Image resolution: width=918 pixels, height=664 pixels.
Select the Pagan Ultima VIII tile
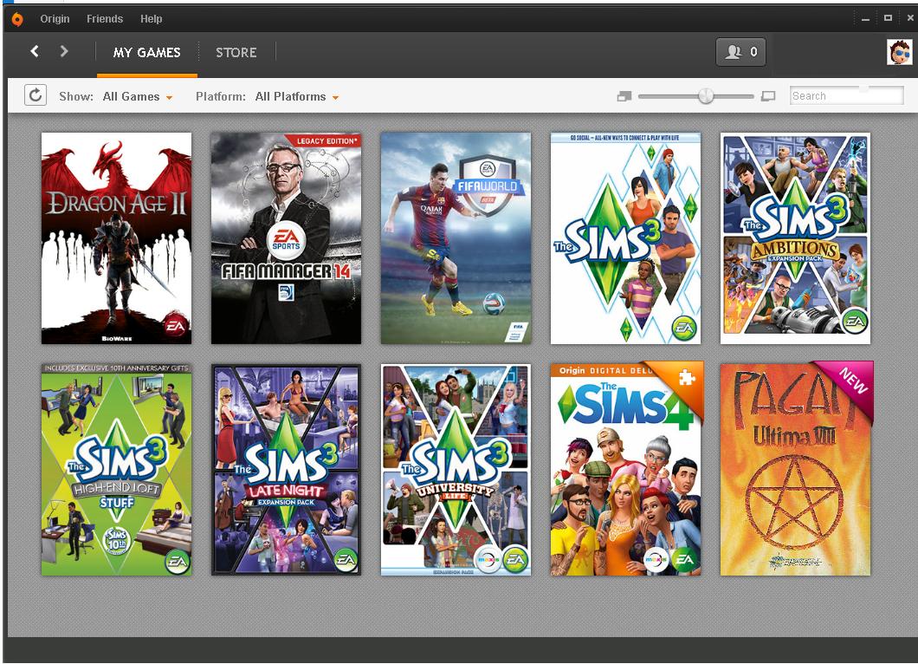tap(795, 468)
